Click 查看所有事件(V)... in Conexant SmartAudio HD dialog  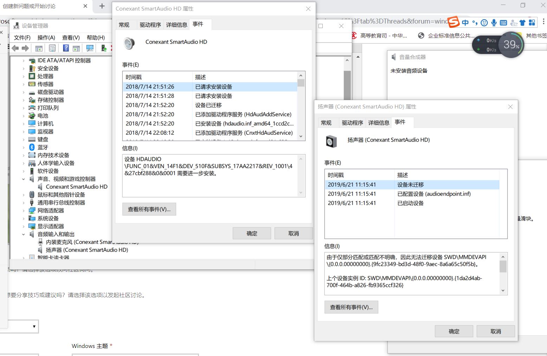[x=149, y=209]
